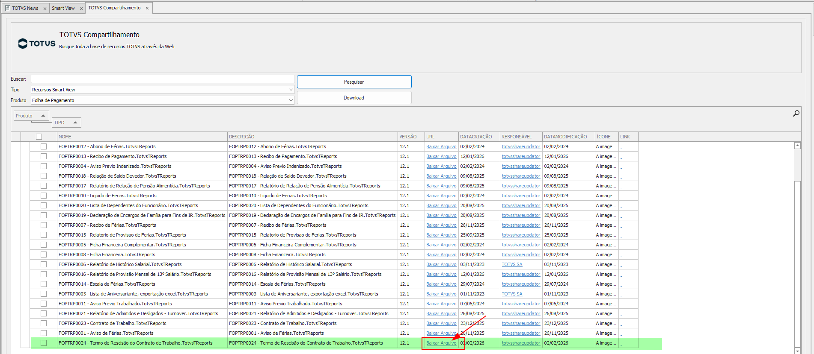Image resolution: width=814 pixels, height=354 pixels.
Task: Toggle sorting on the TIPO grouping chip
Action: 66,123
